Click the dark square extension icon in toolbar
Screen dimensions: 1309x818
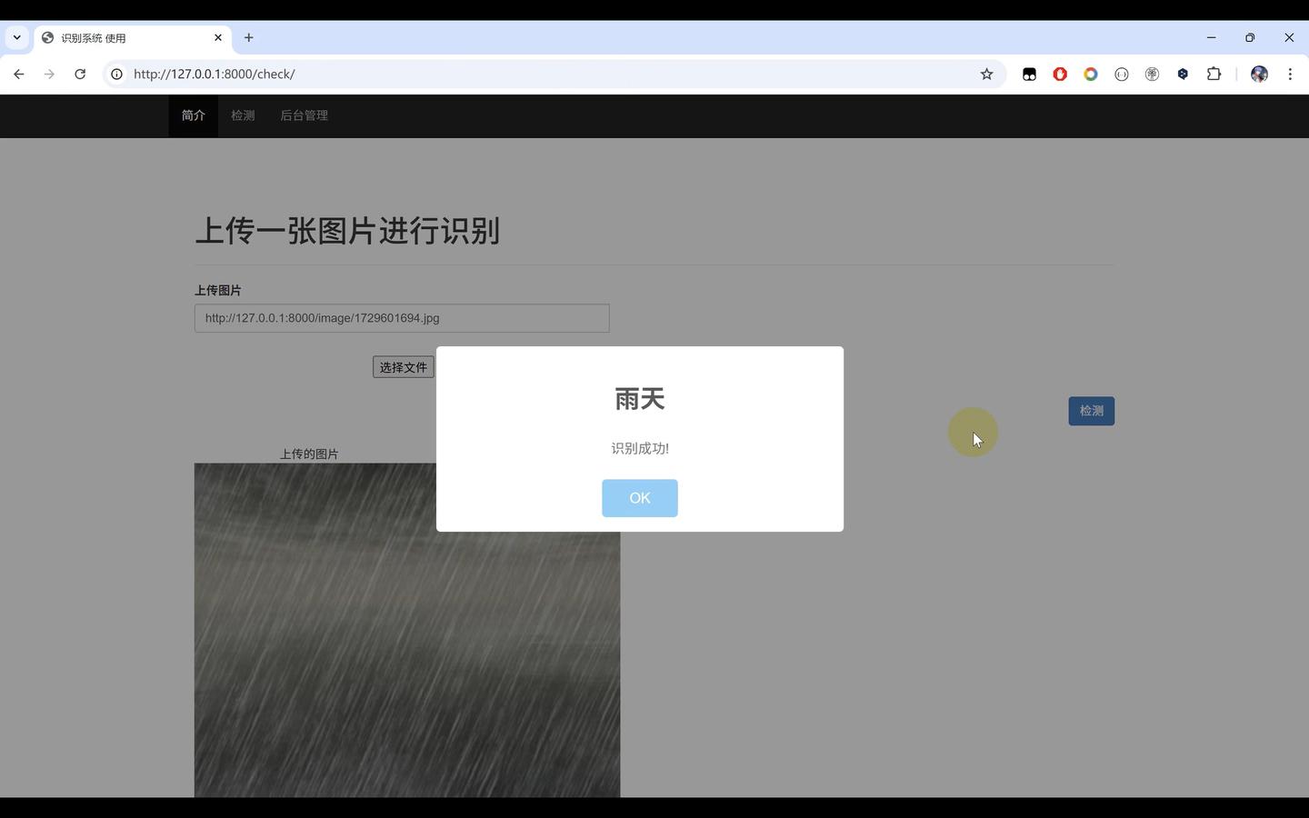click(1029, 74)
